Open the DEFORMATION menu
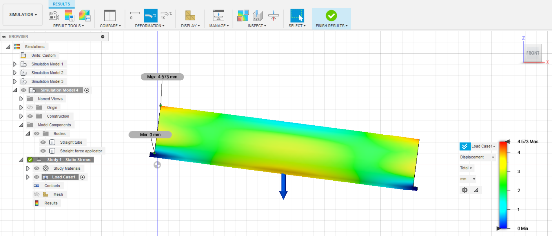Screen dimensions: 552x236 tap(150, 26)
